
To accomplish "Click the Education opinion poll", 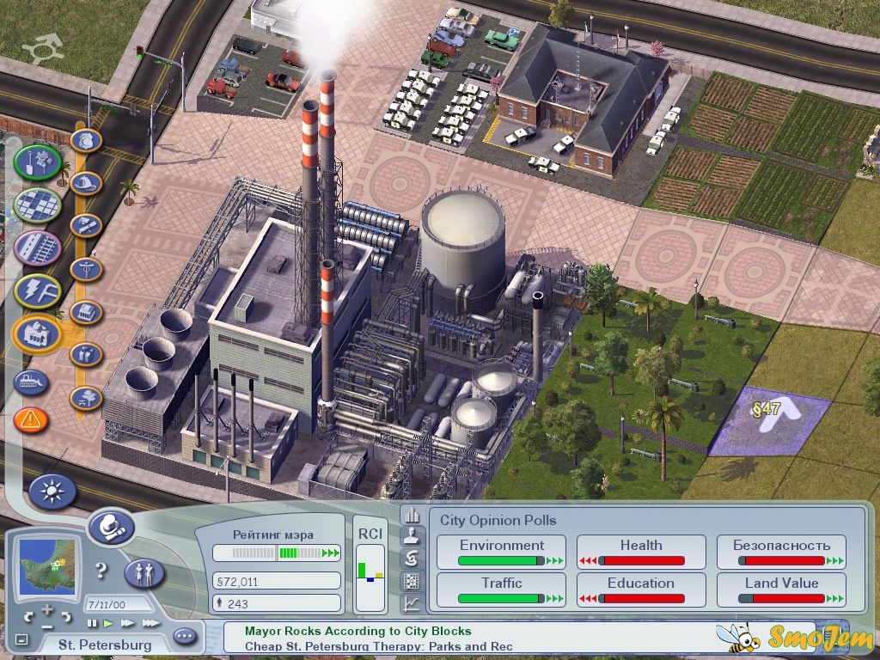I will tap(641, 590).
